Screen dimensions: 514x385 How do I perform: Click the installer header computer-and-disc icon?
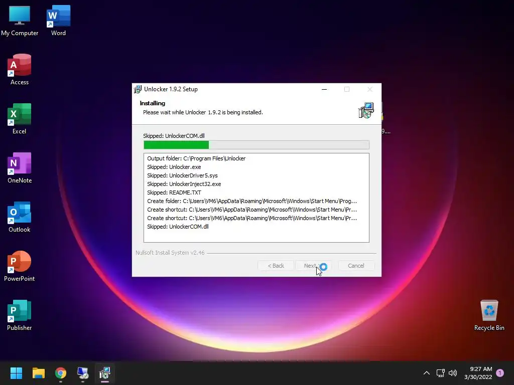click(366, 110)
